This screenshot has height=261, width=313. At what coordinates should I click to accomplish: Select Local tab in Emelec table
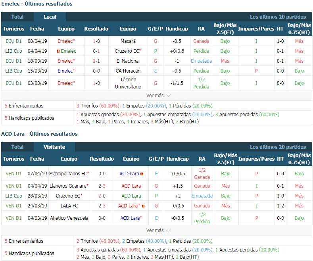pyautogui.click(x=50, y=17)
